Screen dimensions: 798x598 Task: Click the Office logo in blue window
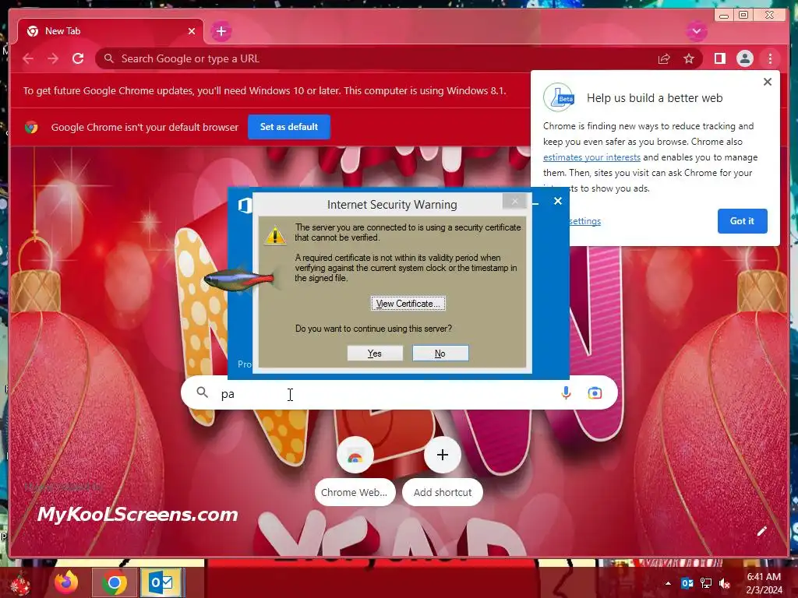coord(245,206)
